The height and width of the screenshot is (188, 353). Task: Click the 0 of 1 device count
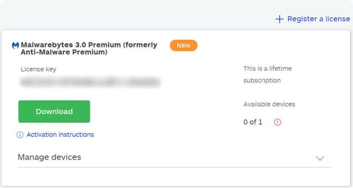pos(253,122)
